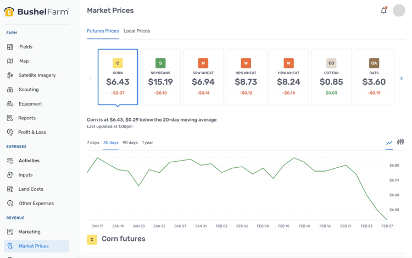Switch to candlestick chart view icon

point(400,142)
